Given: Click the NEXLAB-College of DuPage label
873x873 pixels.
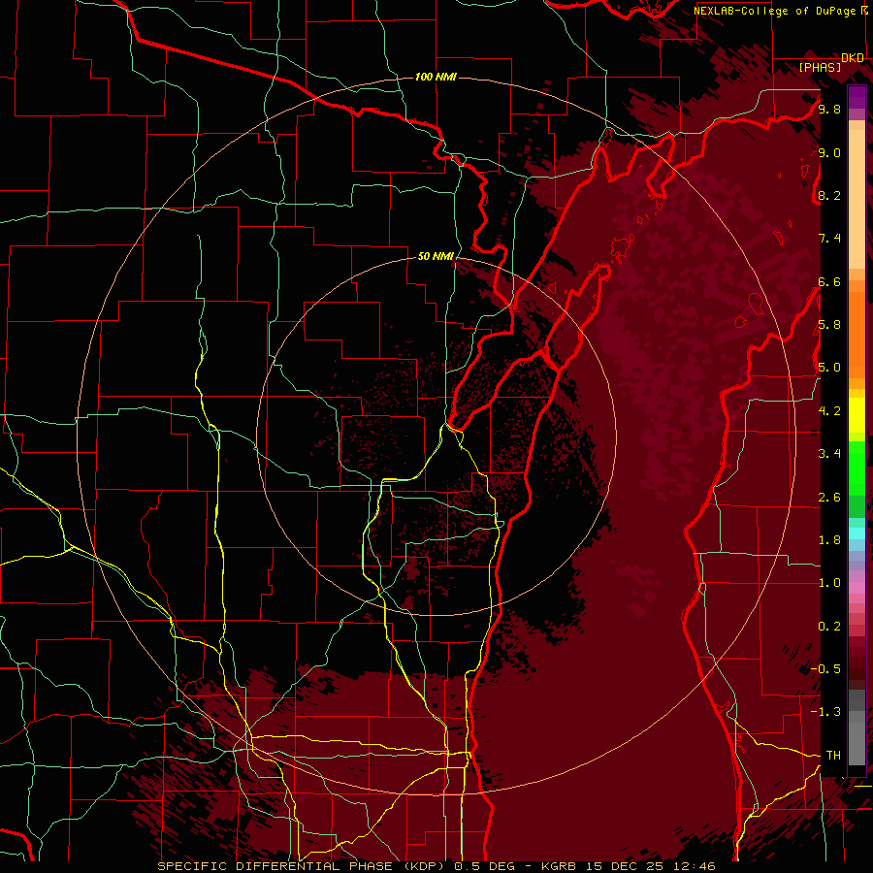Looking at the screenshot, I should pos(776,11).
